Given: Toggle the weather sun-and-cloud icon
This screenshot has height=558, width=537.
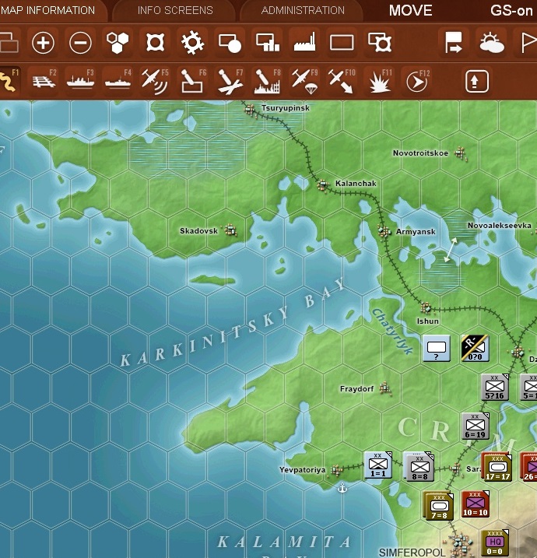Looking at the screenshot, I should (492, 43).
